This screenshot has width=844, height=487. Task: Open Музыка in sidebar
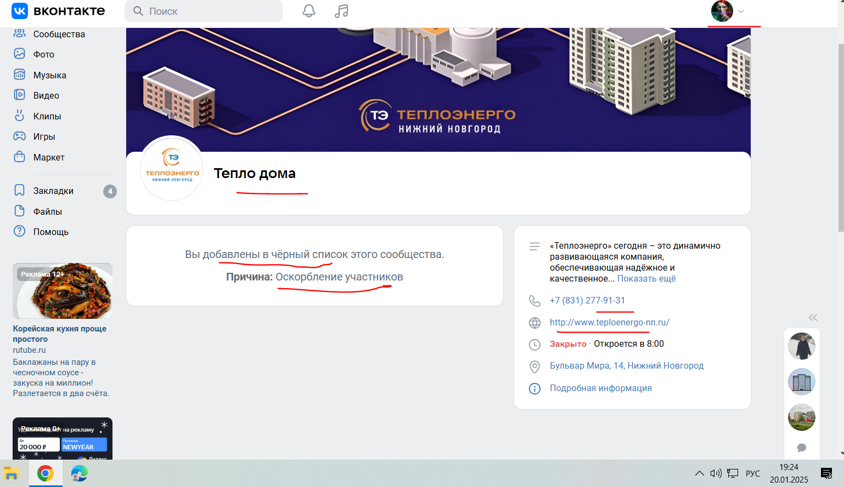pyautogui.click(x=50, y=75)
